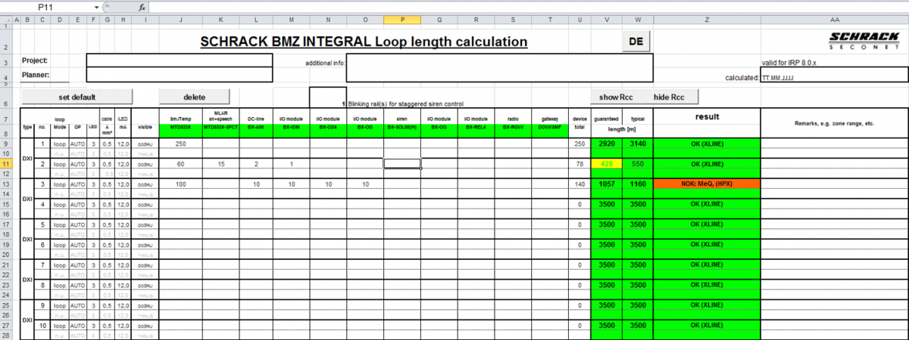Click the "Remarks, e.g. zone range, etc." header
This screenshot has height=340, width=909.
tap(834, 122)
